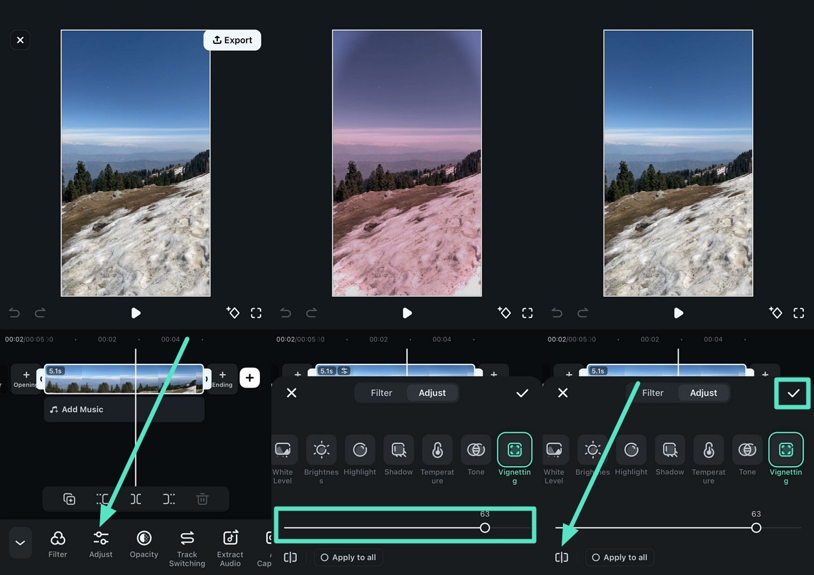This screenshot has width=814, height=575.
Task: Select Adjust tab in middle screen
Action: (x=432, y=393)
